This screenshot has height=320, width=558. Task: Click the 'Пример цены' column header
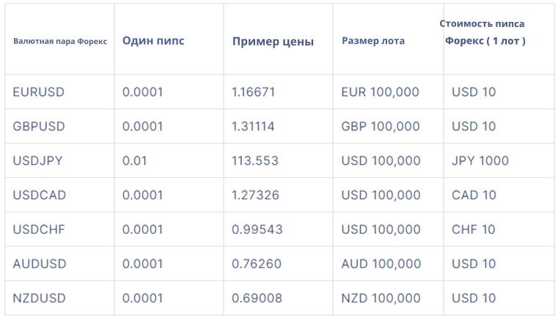(273, 42)
